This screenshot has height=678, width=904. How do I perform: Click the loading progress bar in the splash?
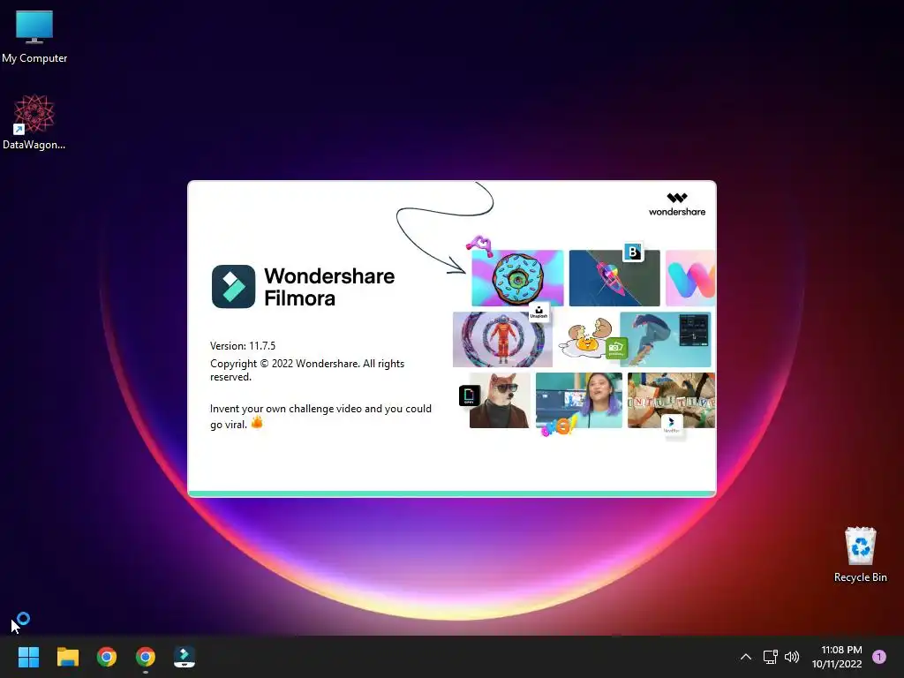[452, 493]
